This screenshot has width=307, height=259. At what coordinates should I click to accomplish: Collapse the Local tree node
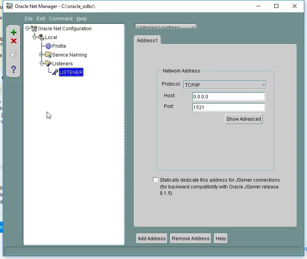34,37
